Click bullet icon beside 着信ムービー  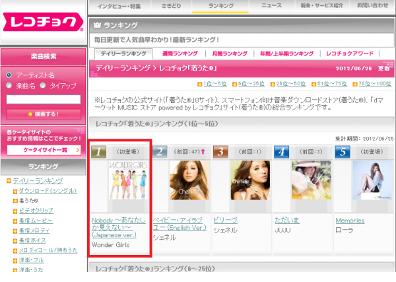tap(15, 221)
